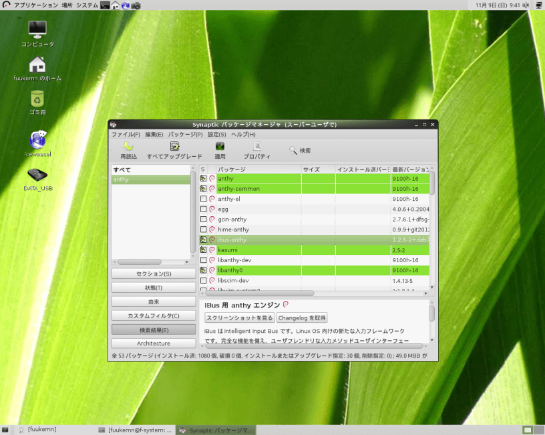The width and height of the screenshot is (545, 435).
Task: Open the Applications (アプリケーション) panel menu
Action: [36, 5]
